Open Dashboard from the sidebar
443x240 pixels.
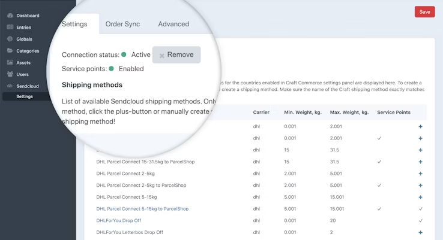click(28, 16)
